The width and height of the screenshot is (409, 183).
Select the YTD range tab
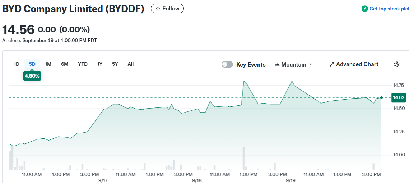[83, 64]
